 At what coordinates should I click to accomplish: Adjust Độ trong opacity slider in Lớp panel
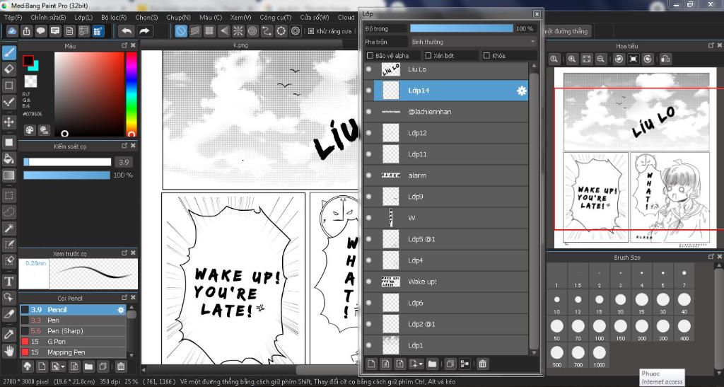461,28
